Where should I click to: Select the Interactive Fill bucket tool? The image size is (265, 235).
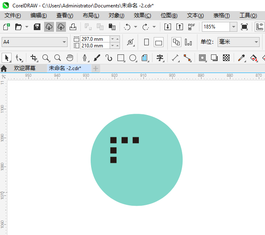coord(253,58)
